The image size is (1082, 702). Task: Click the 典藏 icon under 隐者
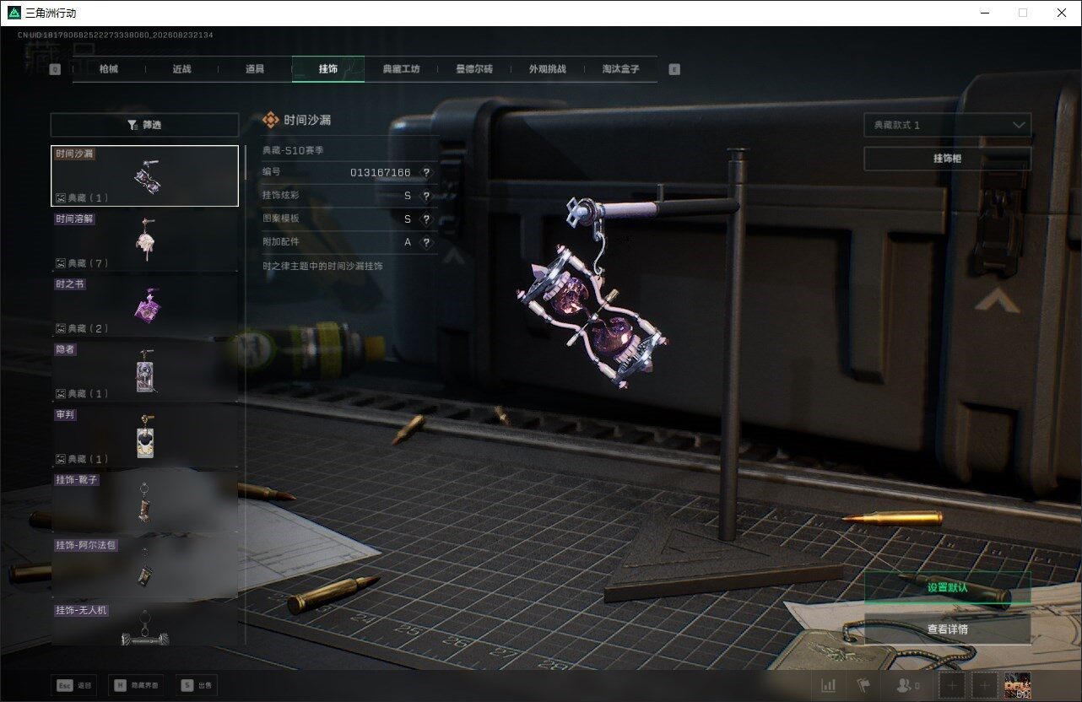(x=61, y=393)
